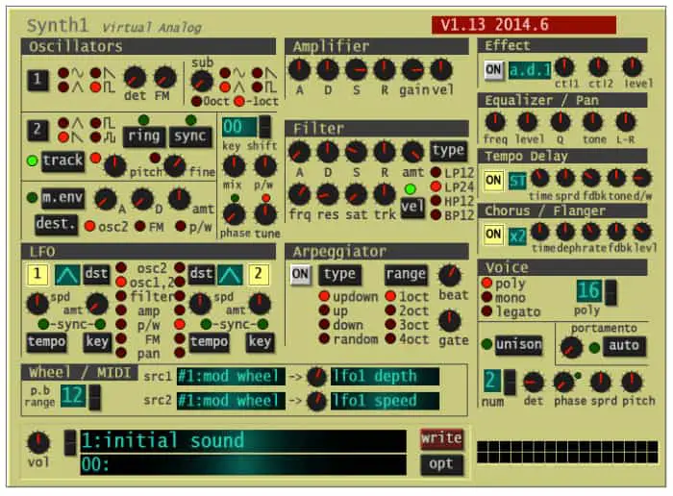Open the opt options button
This screenshot has width=673, height=496.
point(442,464)
